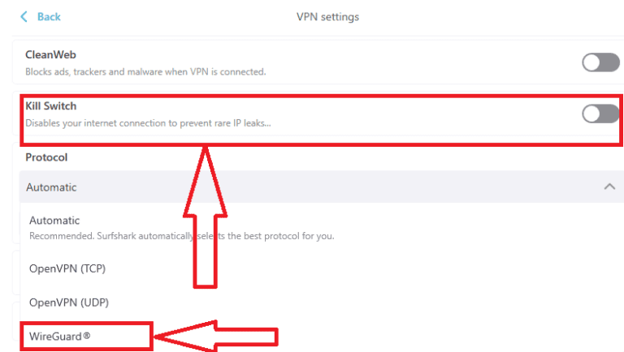Click the Back text link

pos(49,16)
